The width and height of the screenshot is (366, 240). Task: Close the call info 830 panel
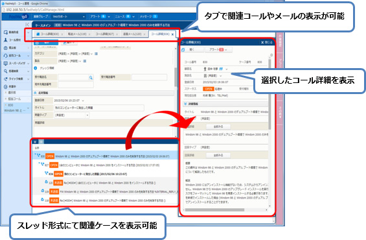click(x=266, y=42)
